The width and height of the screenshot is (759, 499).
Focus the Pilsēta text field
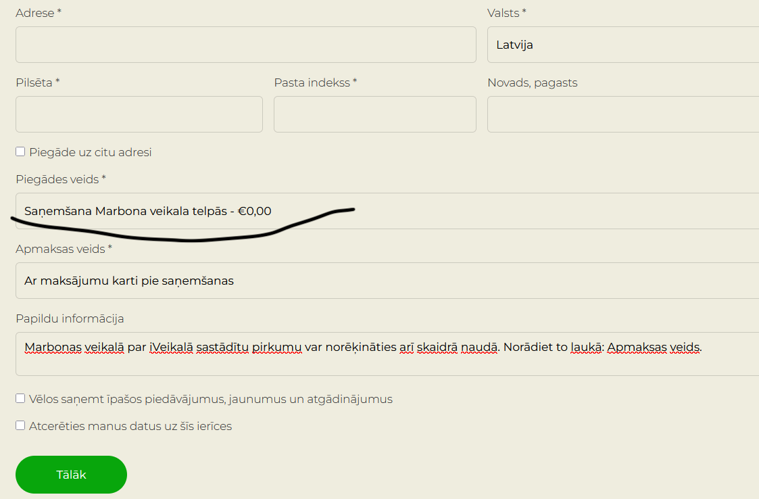pyautogui.click(x=139, y=114)
